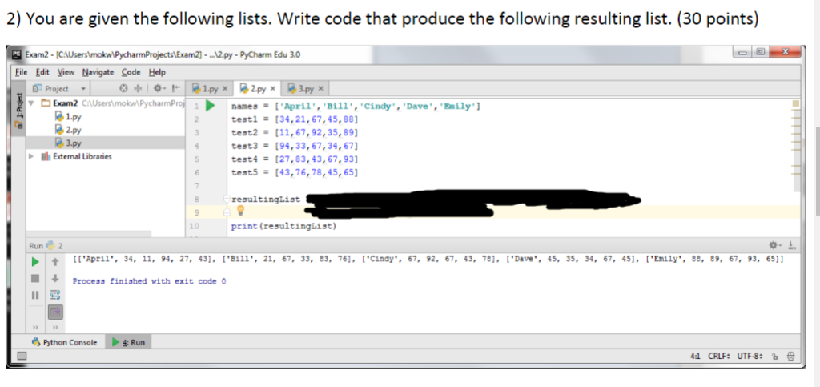
Task: Expand more Run panel actions second chevron
Action: pos(55,328)
